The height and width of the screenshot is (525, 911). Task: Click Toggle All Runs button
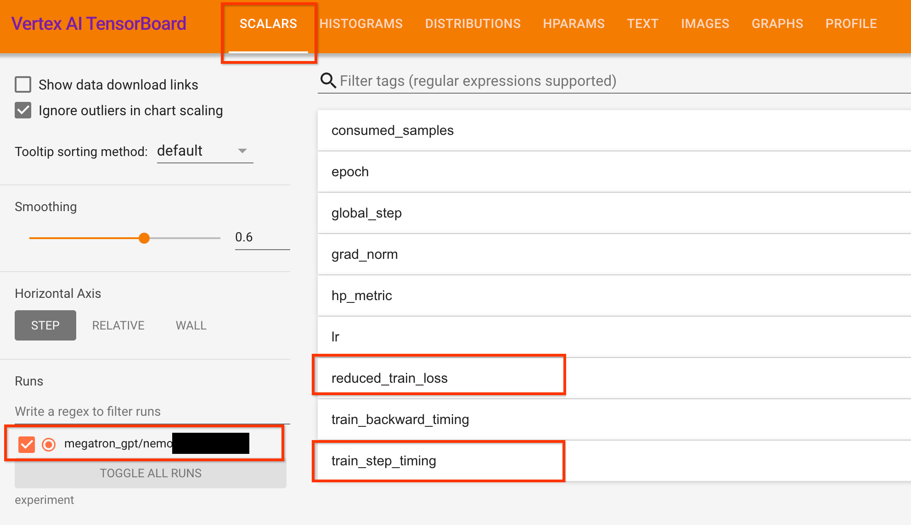[151, 473]
